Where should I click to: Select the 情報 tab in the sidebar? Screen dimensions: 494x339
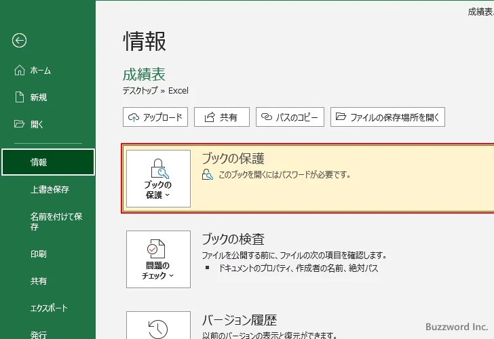tap(48, 162)
